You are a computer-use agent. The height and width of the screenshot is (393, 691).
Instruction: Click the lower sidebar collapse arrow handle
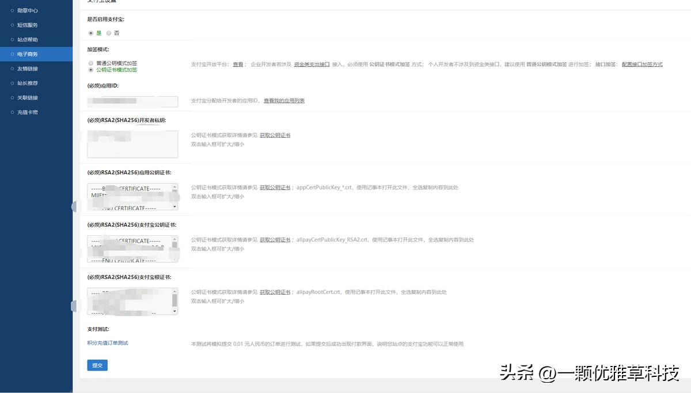coord(73,307)
